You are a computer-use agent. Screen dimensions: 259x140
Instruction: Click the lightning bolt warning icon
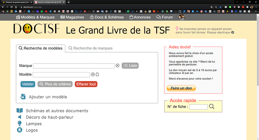pos(177,29)
